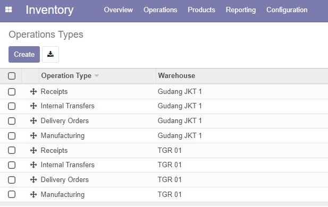
Task: Click the move handle for TGR 01 Manufacturing
Action: [33, 194]
